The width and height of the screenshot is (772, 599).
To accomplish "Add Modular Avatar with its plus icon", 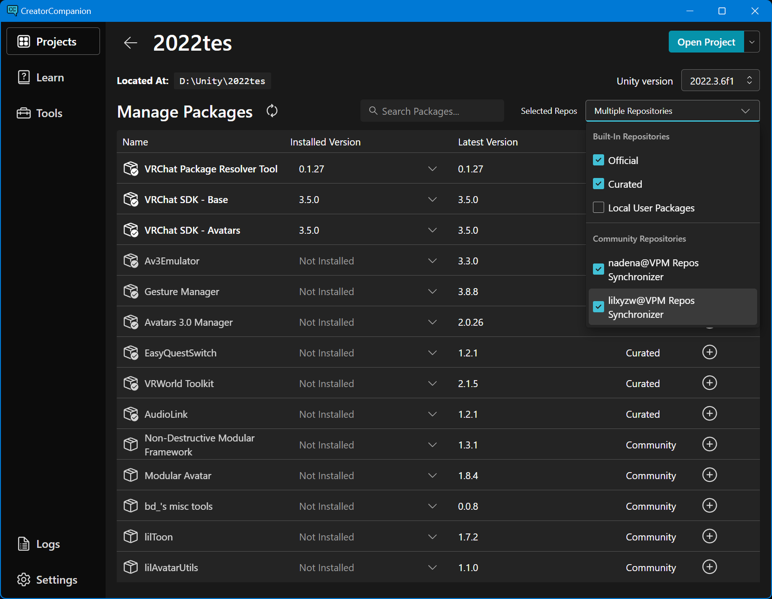I will point(709,475).
